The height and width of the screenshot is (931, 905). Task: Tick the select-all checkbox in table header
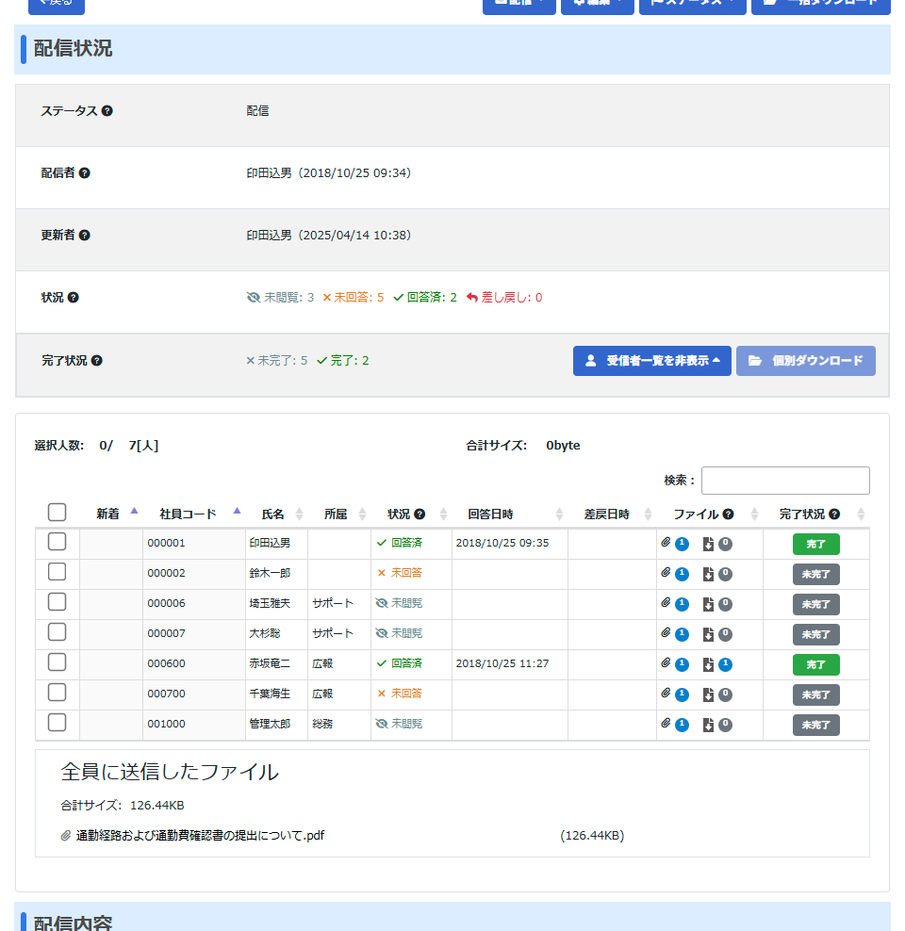(57, 513)
